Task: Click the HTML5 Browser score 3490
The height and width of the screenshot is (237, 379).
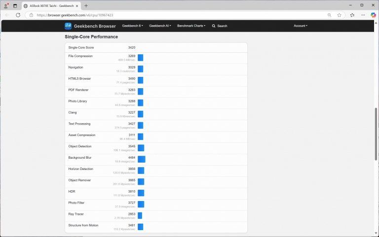Action: pos(131,79)
